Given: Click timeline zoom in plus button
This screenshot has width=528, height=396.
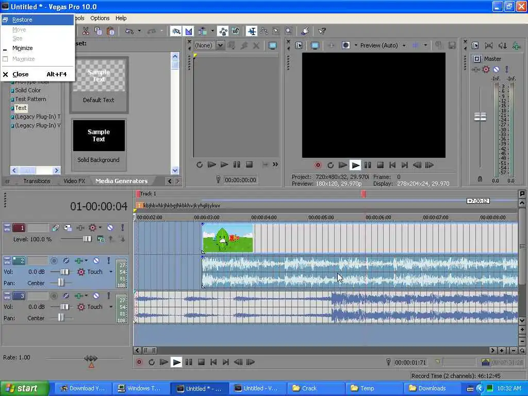Looking at the screenshot, I should [x=502, y=351].
